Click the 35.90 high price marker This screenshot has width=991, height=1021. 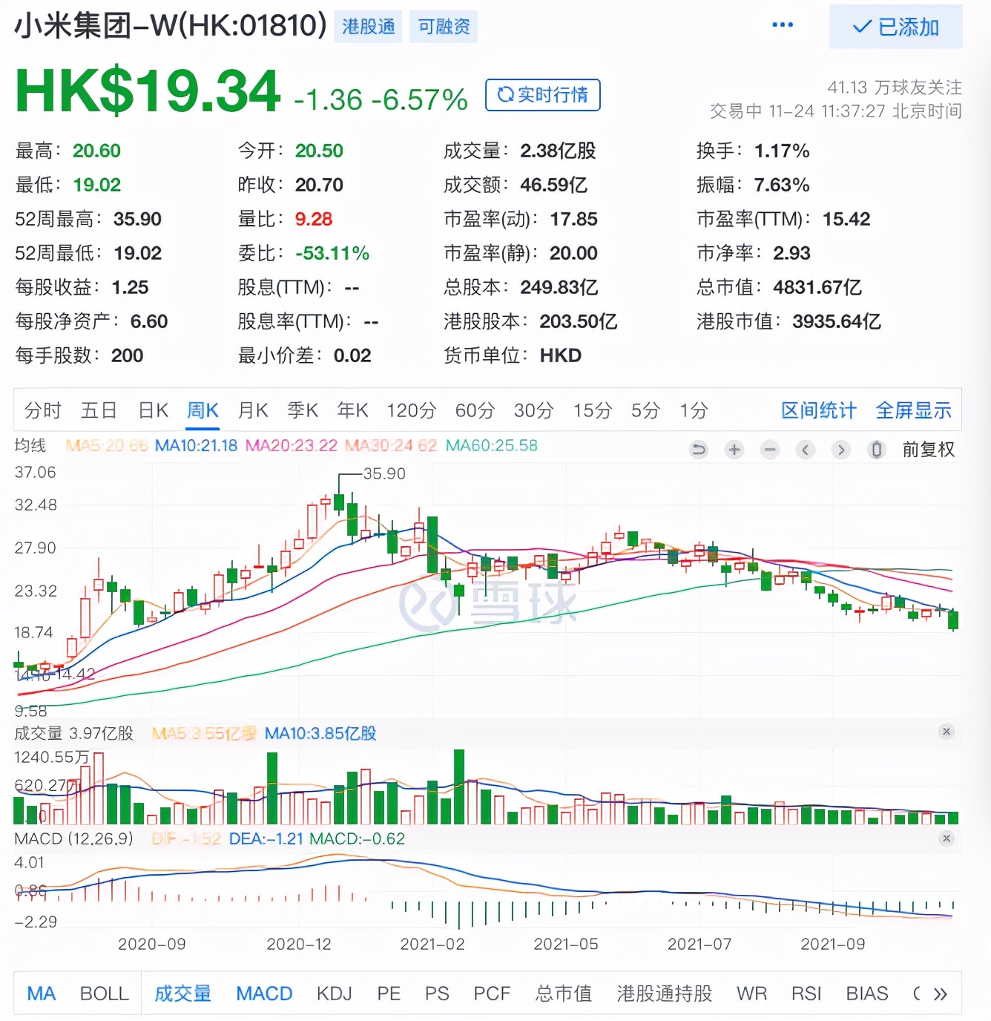[x=384, y=473]
